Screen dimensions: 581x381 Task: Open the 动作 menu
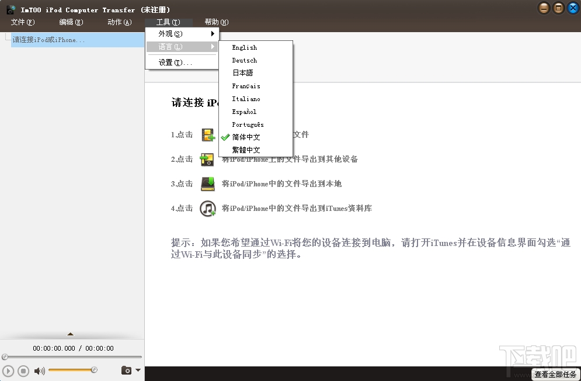pyautogui.click(x=119, y=22)
